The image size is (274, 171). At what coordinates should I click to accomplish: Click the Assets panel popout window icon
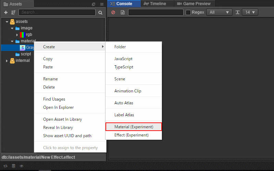point(94,4)
